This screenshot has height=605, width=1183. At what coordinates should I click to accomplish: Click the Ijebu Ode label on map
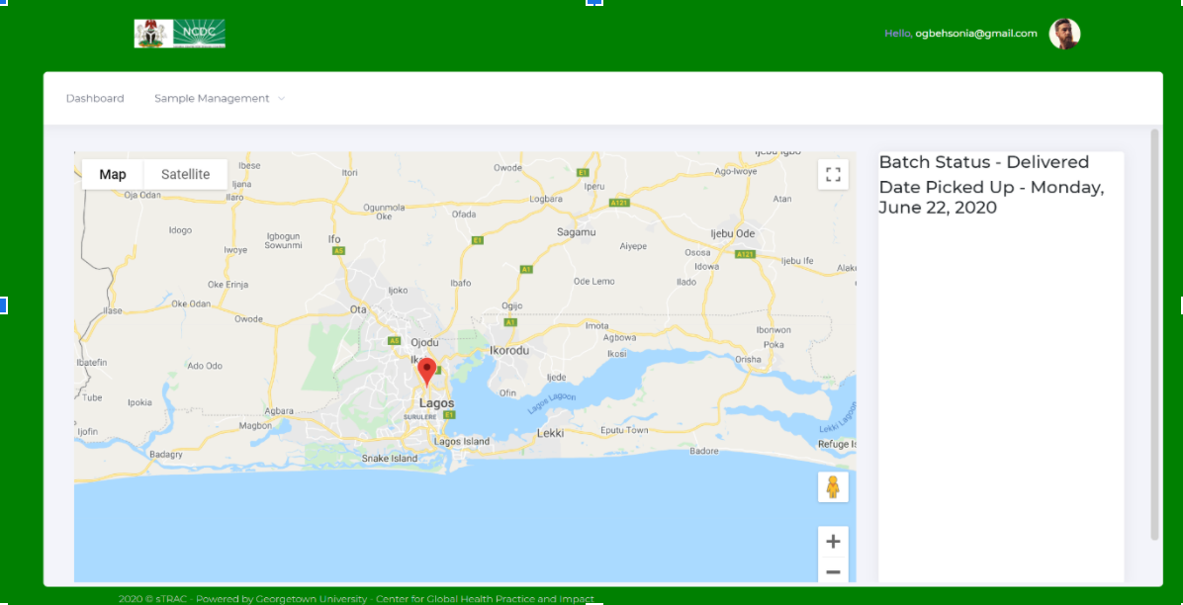pos(733,234)
